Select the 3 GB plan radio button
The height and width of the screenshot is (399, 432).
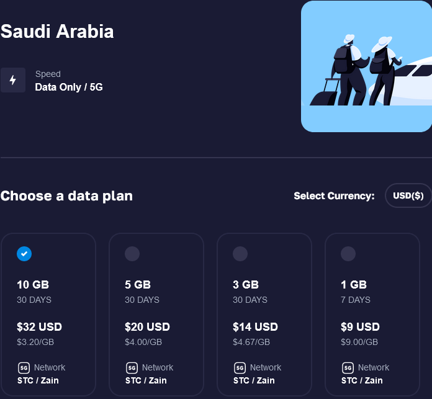240,254
